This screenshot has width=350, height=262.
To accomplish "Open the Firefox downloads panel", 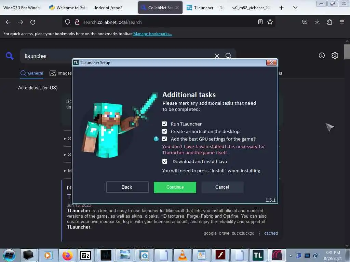I will click(x=317, y=22).
